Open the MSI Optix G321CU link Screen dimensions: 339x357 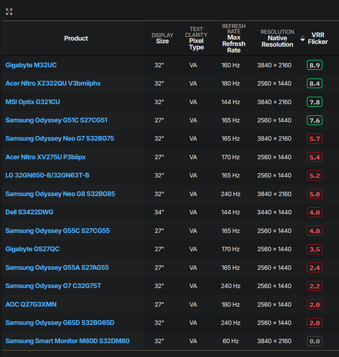tap(32, 102)
